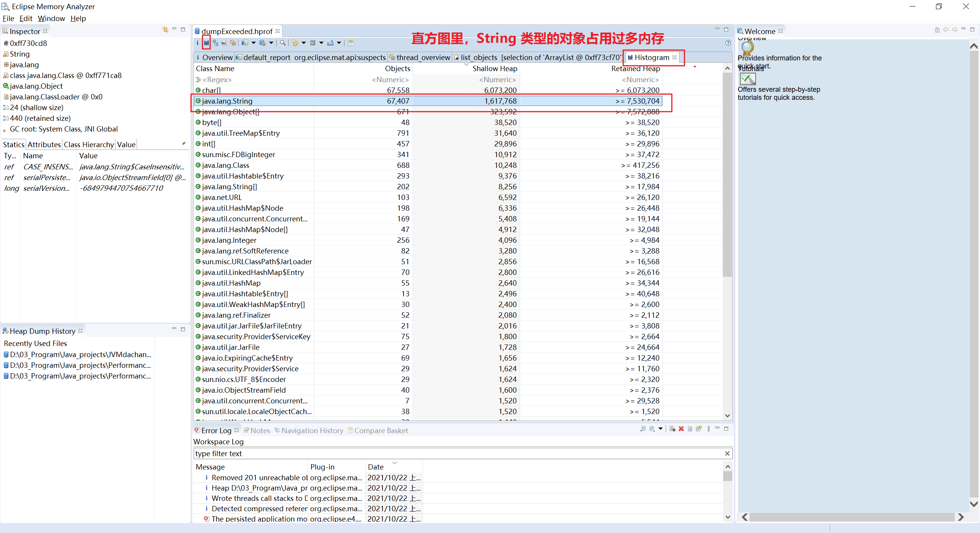Click the Import Log icon in Error Log

click(652, 429)
